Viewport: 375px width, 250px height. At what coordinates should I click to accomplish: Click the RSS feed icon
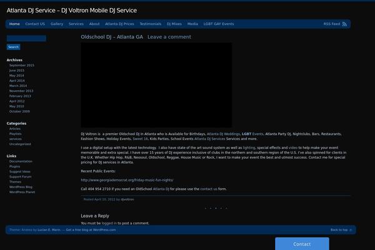[x=344, y=24]
